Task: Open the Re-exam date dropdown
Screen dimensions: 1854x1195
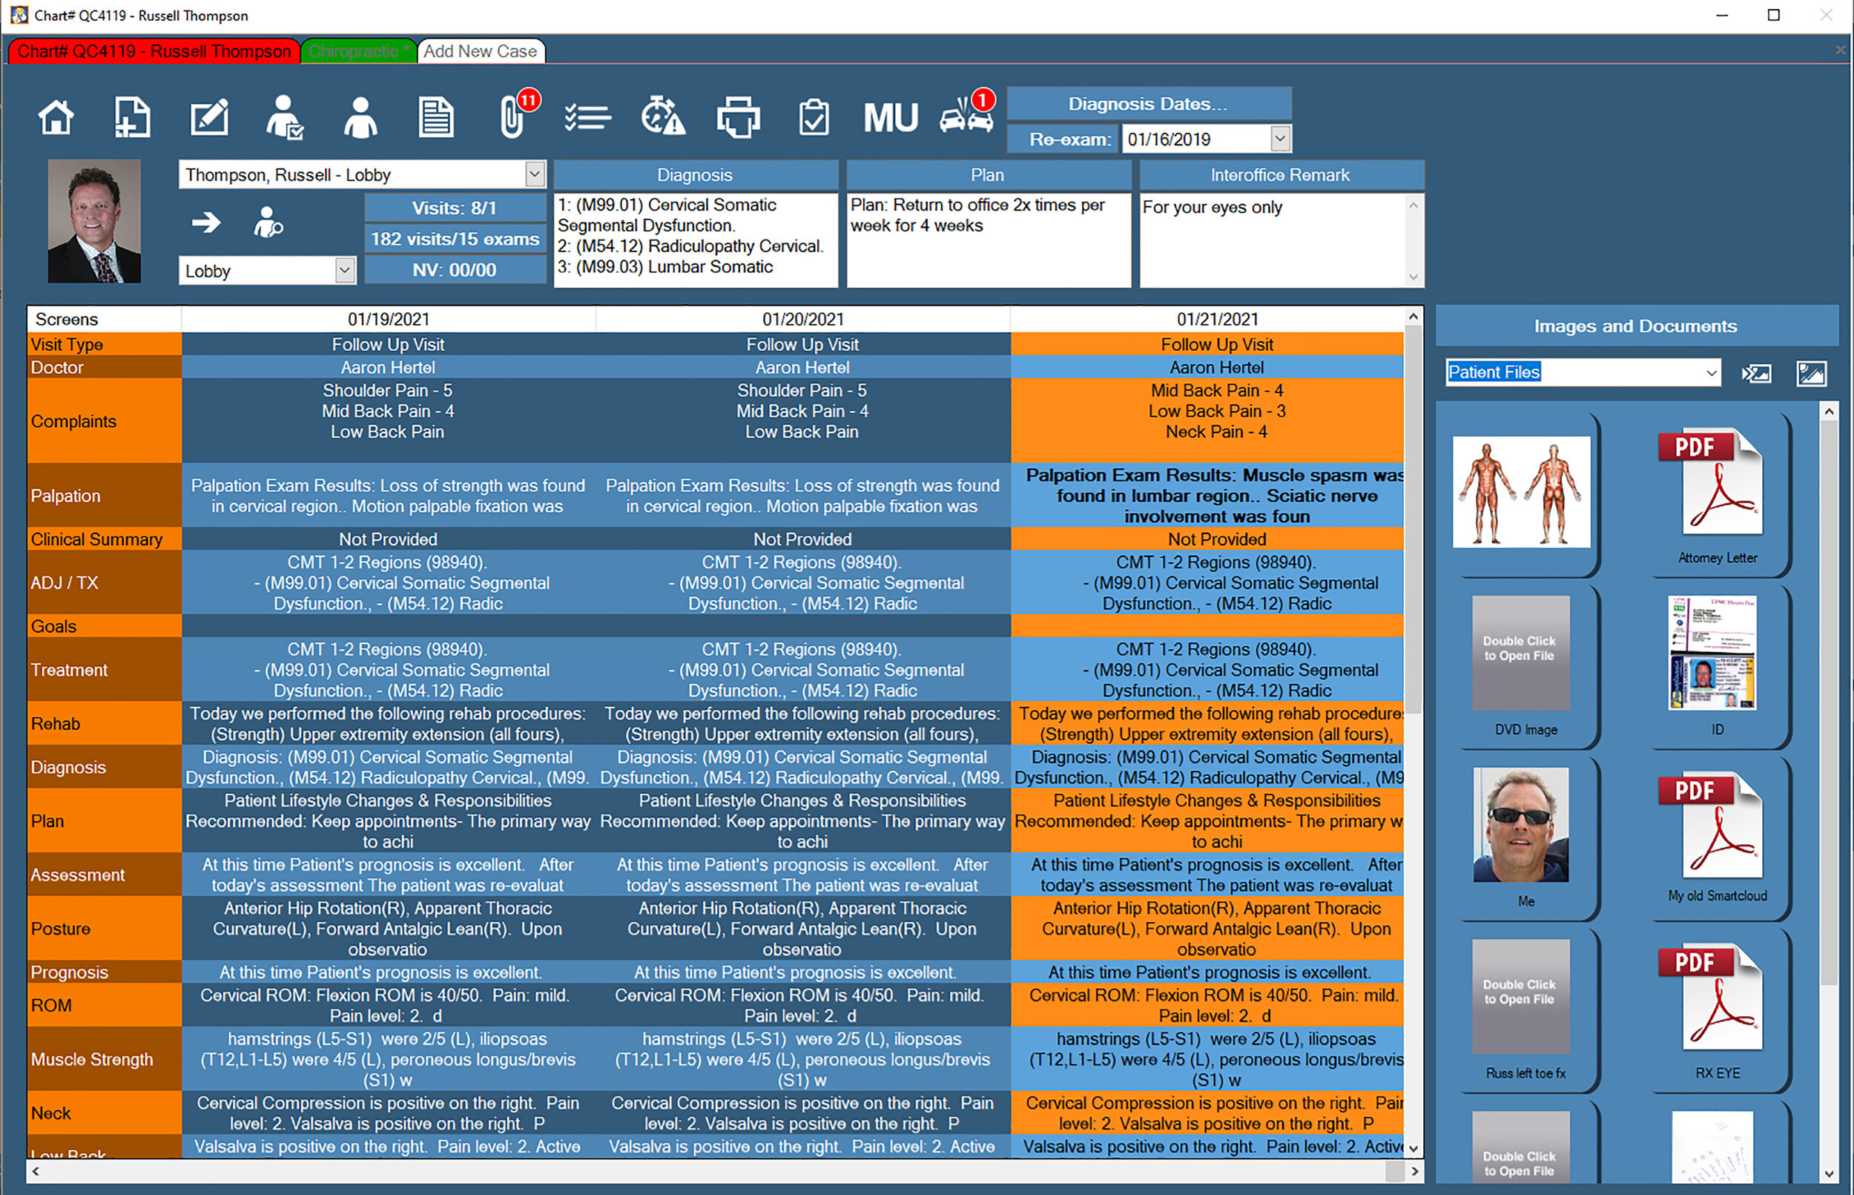Action: point(1280,139)
